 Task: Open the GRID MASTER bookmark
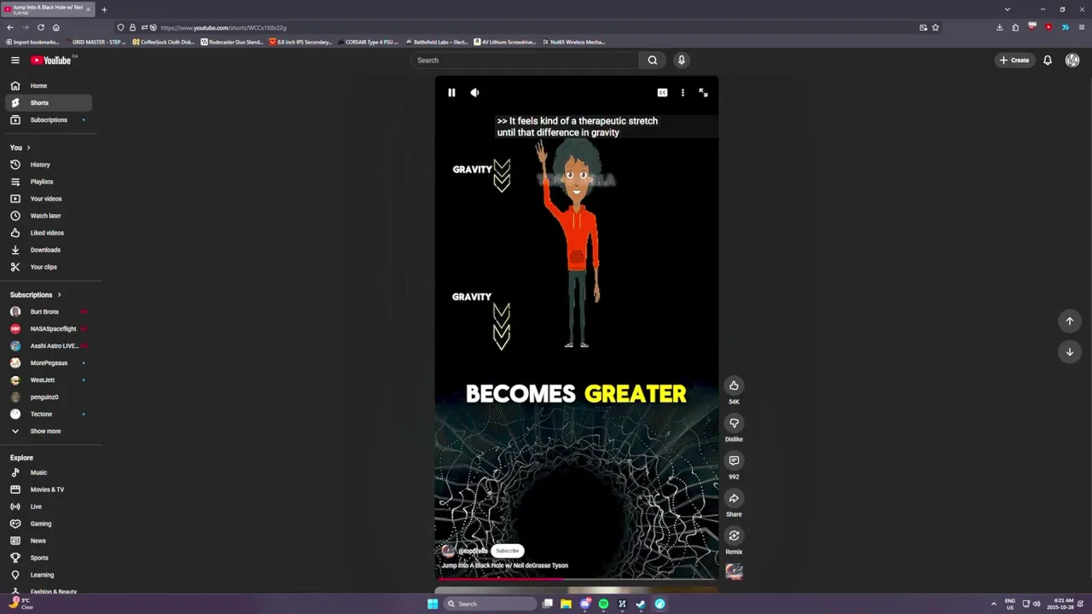coord(96,42)
